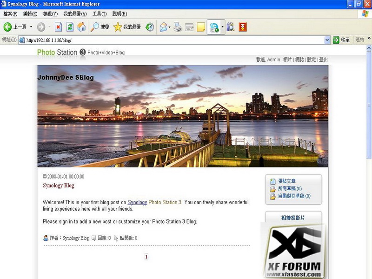The width and height of the screenshot is (372, 279).
Task: Click the vertical scrollbar up arrow
Action: click(369, 48)
